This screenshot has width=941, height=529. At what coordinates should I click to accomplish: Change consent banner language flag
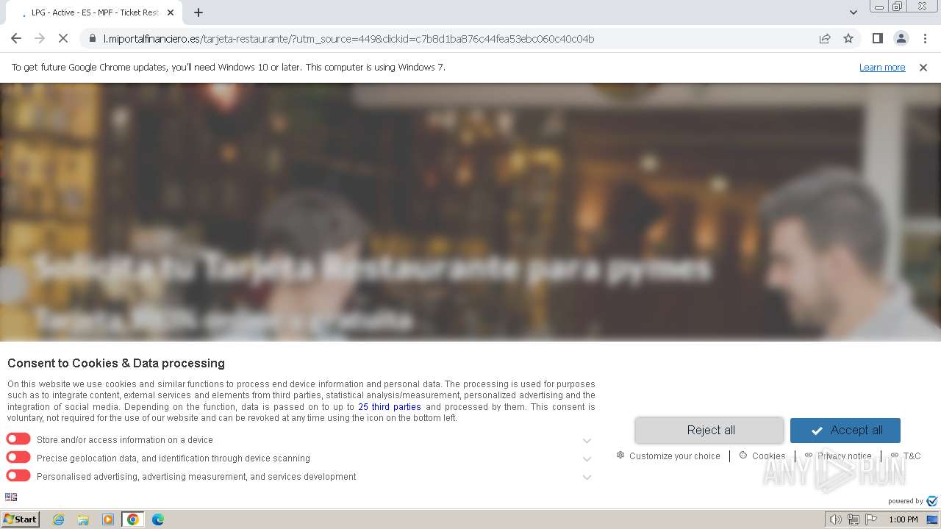coord(11,497)
